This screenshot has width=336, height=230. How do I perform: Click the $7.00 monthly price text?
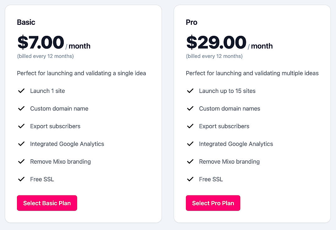click(x=40, y=42)
